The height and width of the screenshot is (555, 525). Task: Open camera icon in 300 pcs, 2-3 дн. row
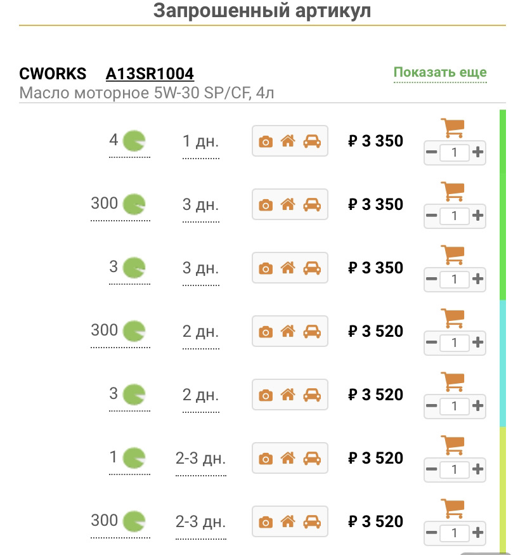266,522
